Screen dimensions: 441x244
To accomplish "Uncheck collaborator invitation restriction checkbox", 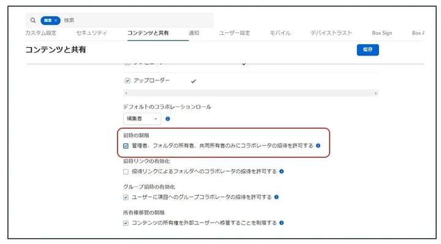I will click(x=126, y=146).
